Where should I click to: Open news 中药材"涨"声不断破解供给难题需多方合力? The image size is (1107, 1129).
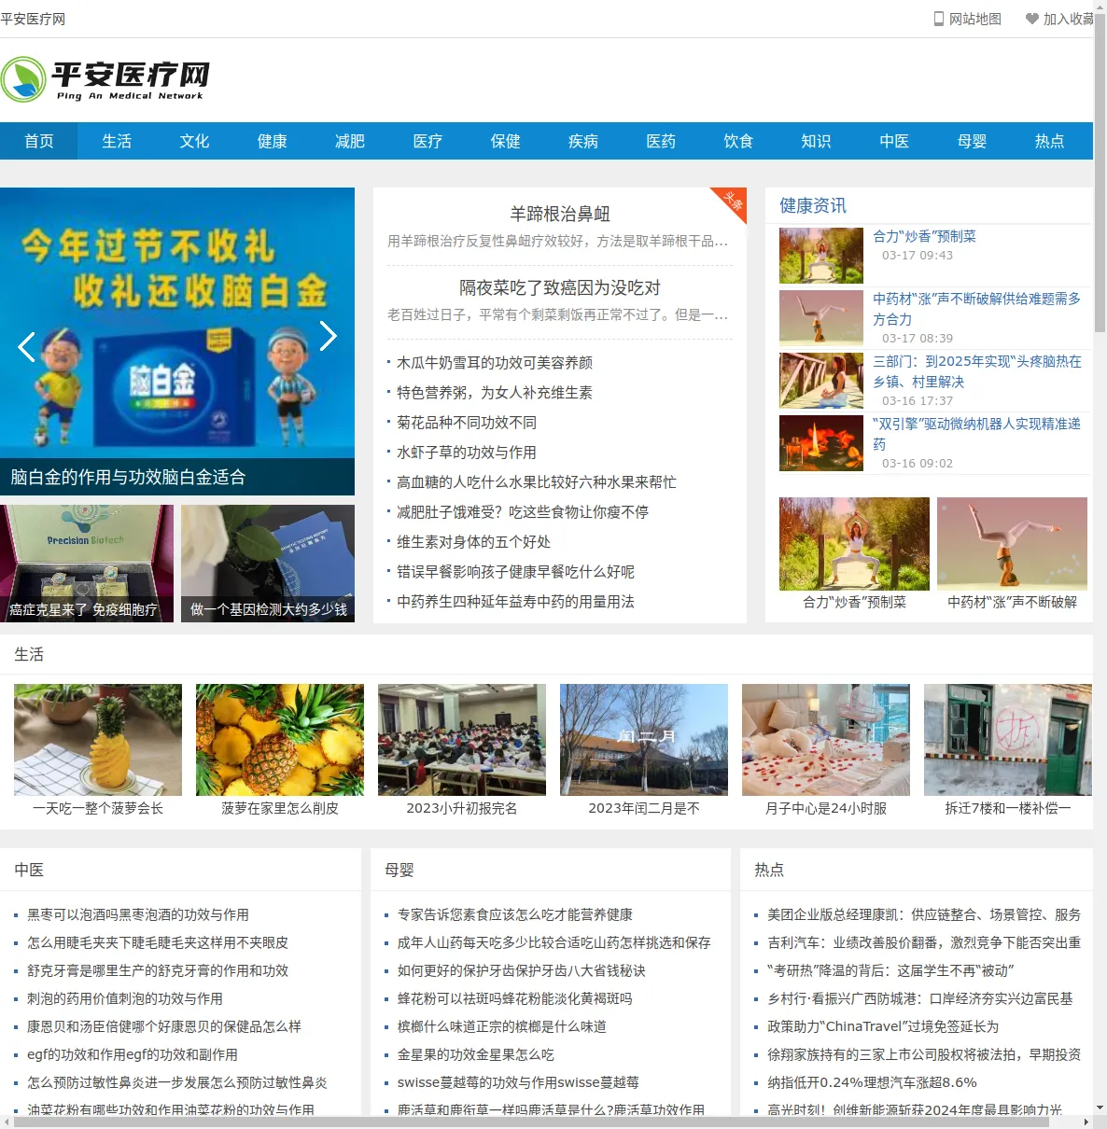[976, 309]
